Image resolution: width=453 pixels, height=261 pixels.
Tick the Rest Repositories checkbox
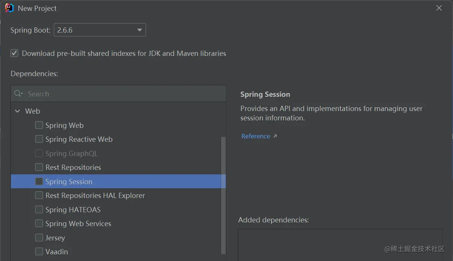click(39, 167)
